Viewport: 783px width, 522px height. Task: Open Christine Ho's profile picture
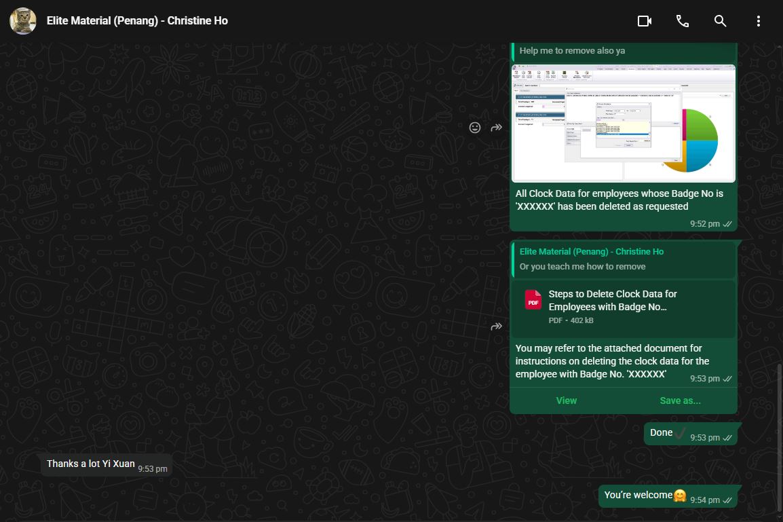tap(23, 21)
